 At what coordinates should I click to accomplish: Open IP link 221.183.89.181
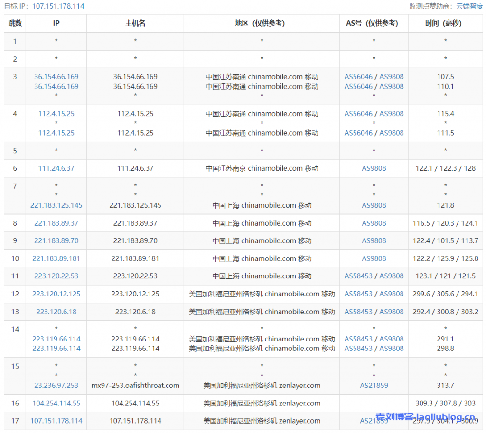tap(56, 258)
